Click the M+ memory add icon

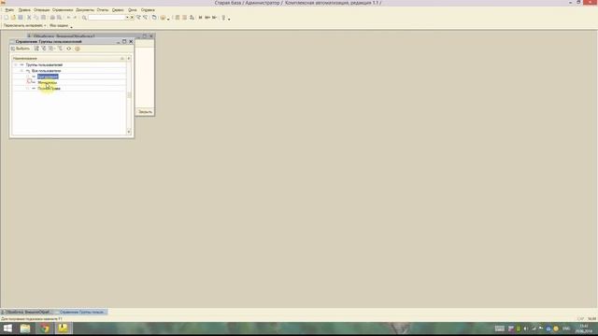[207, 18]
